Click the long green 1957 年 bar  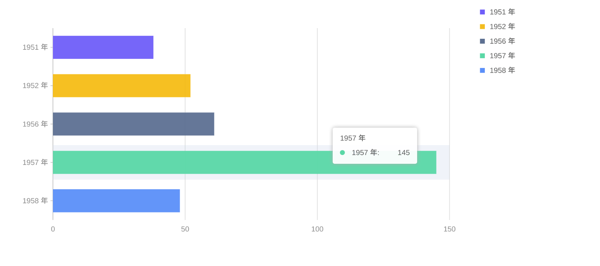[x=190, y=162]
